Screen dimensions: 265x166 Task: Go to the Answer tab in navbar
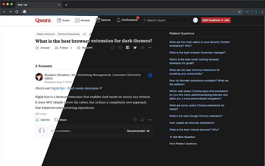[x=82, y=20]
